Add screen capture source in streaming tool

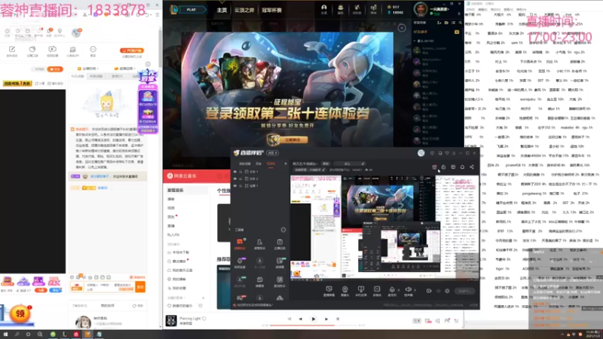(329, 291)
